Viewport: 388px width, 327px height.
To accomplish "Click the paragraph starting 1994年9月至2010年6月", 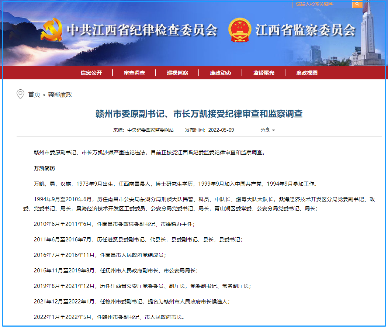I will point(199,204).
